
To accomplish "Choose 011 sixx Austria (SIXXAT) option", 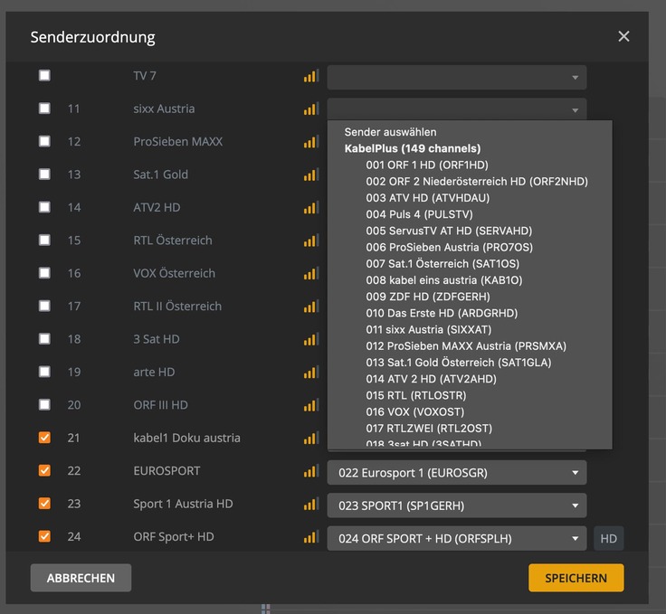I will pos(442,329).
